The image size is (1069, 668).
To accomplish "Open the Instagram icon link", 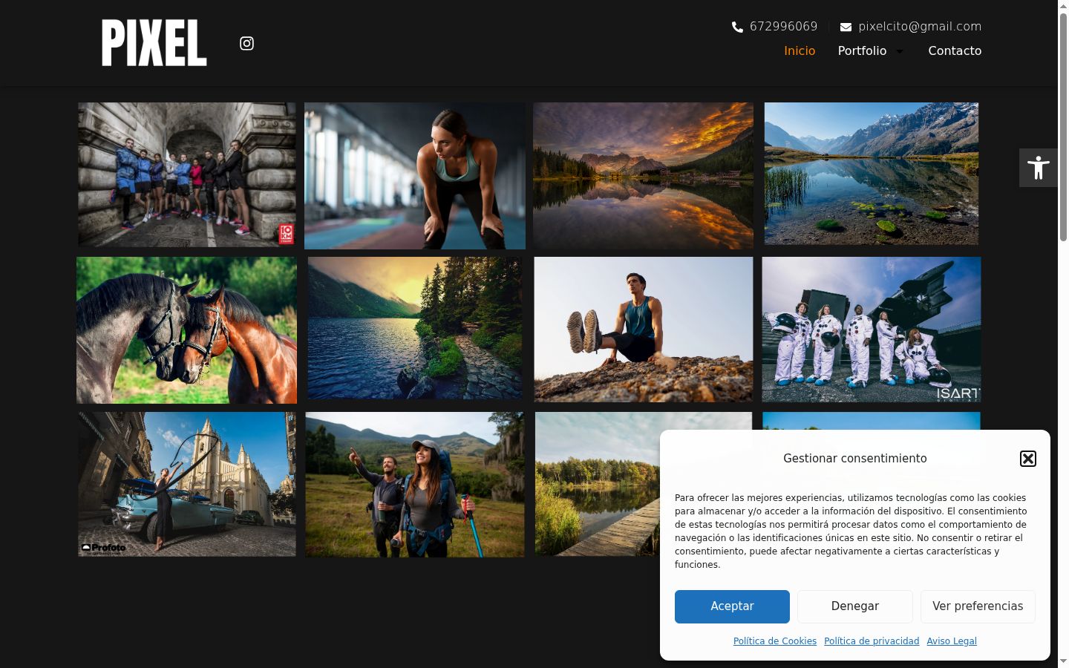I will (x=246, y=44).
